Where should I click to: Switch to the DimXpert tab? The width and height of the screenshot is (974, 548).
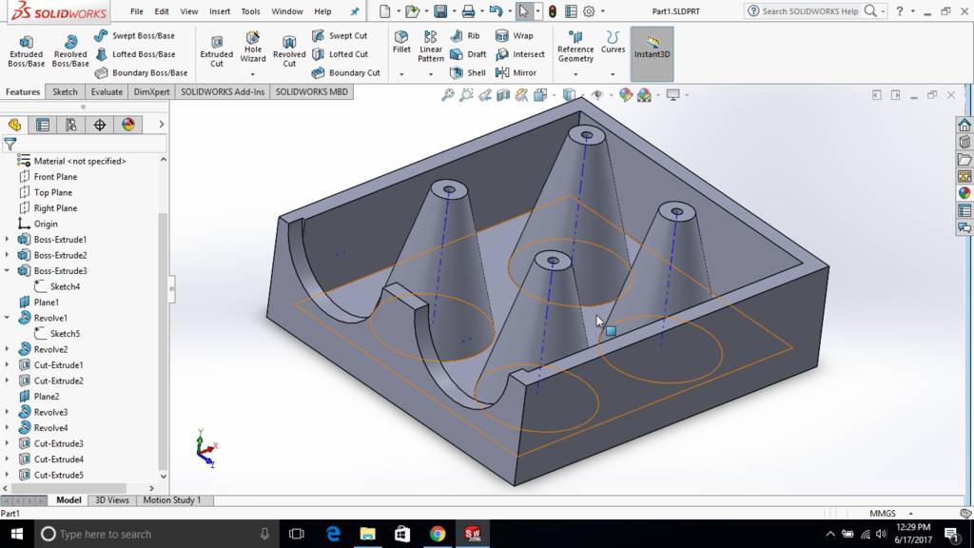pyautogui.click(x=151, y=91)
